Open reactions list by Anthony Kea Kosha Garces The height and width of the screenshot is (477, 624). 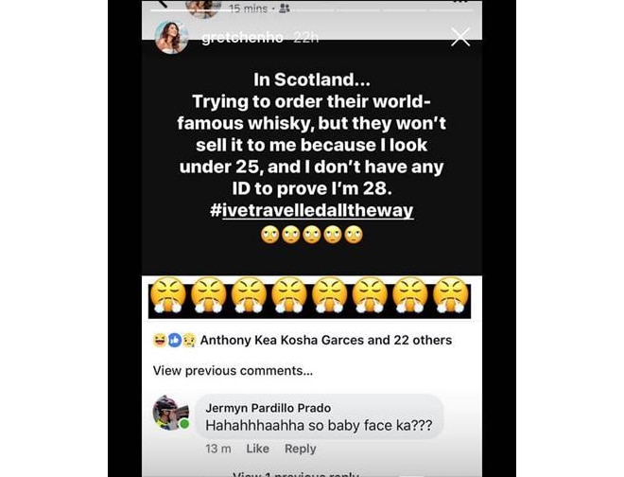tap(326, 340)
